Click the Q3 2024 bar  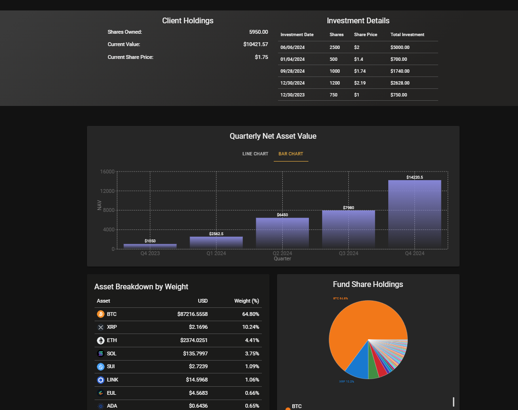coord(348,229)
